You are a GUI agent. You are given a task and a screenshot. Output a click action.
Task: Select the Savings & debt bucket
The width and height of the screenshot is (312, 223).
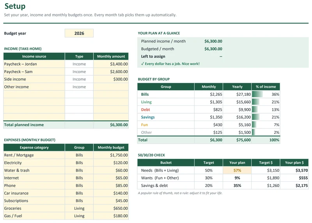[x=154, y=186]
